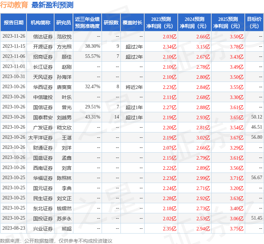Click target price 50.12
The image size is (264, 244).
257,117
